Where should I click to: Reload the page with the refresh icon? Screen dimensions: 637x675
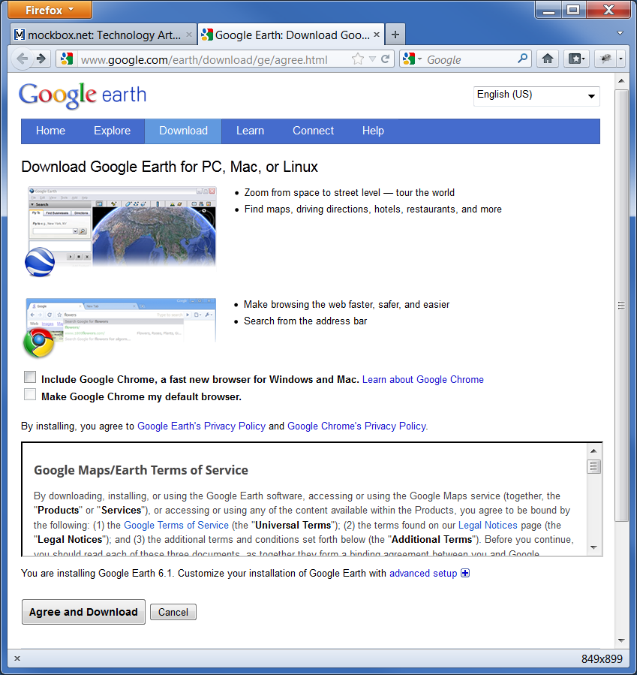(386, 59)
